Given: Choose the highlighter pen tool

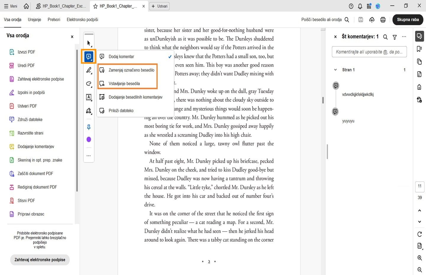Looking at the screenshot, I should 89,70.
